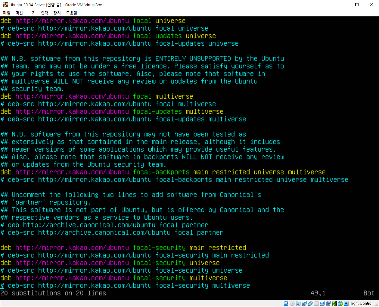Screen dimensions: 379x307
Task: Click the 'newer versions of some applications' line
Action: pos(138,149)
